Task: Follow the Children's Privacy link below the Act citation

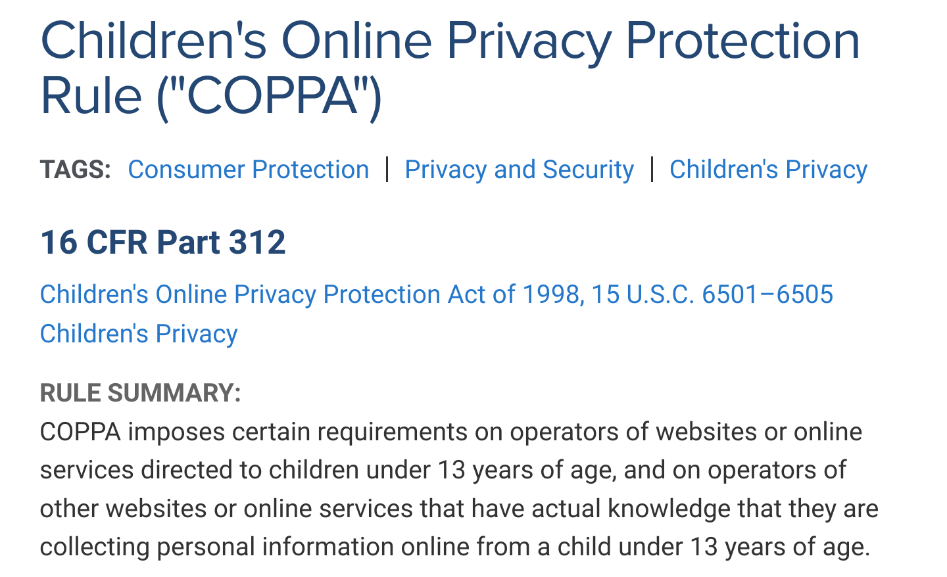Action: 139,334
